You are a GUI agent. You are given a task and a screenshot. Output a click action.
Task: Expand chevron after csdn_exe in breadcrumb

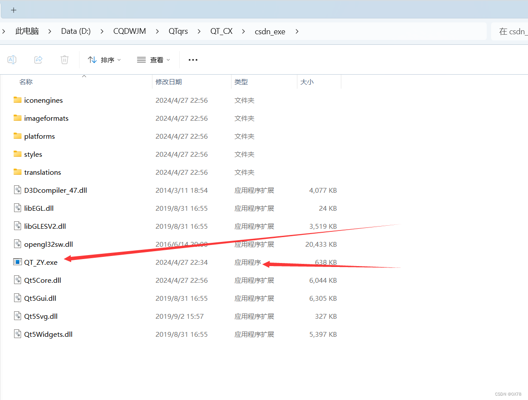click(297, 31)
